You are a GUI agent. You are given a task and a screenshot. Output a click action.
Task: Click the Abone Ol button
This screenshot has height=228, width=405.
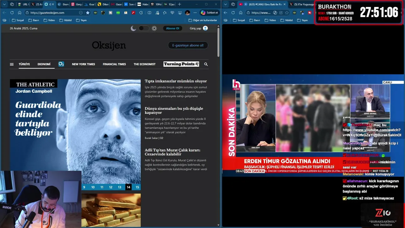pyautogui.click(x=172, y=28)
